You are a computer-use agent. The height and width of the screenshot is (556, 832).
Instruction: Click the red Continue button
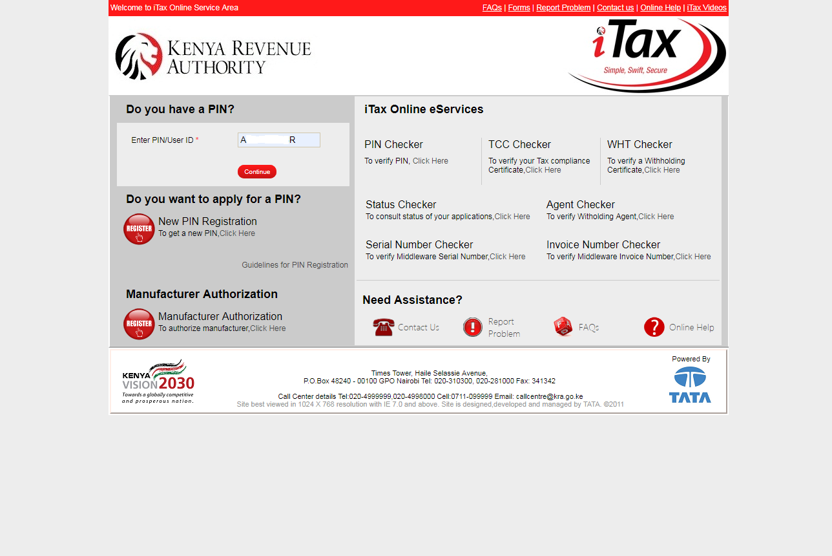click(x=257, y=171)
